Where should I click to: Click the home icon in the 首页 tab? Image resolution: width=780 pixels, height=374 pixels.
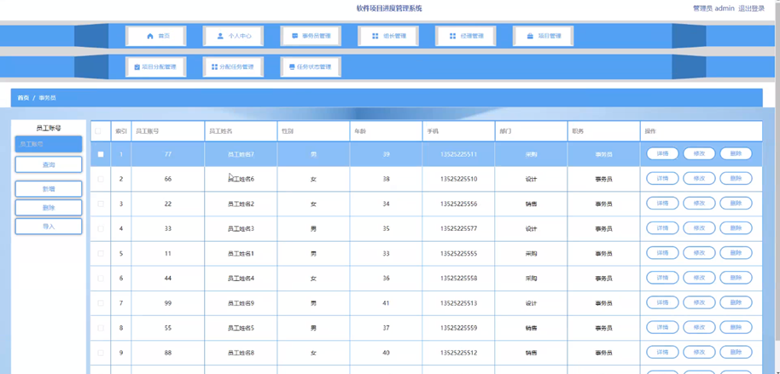(x=150, y=37)
